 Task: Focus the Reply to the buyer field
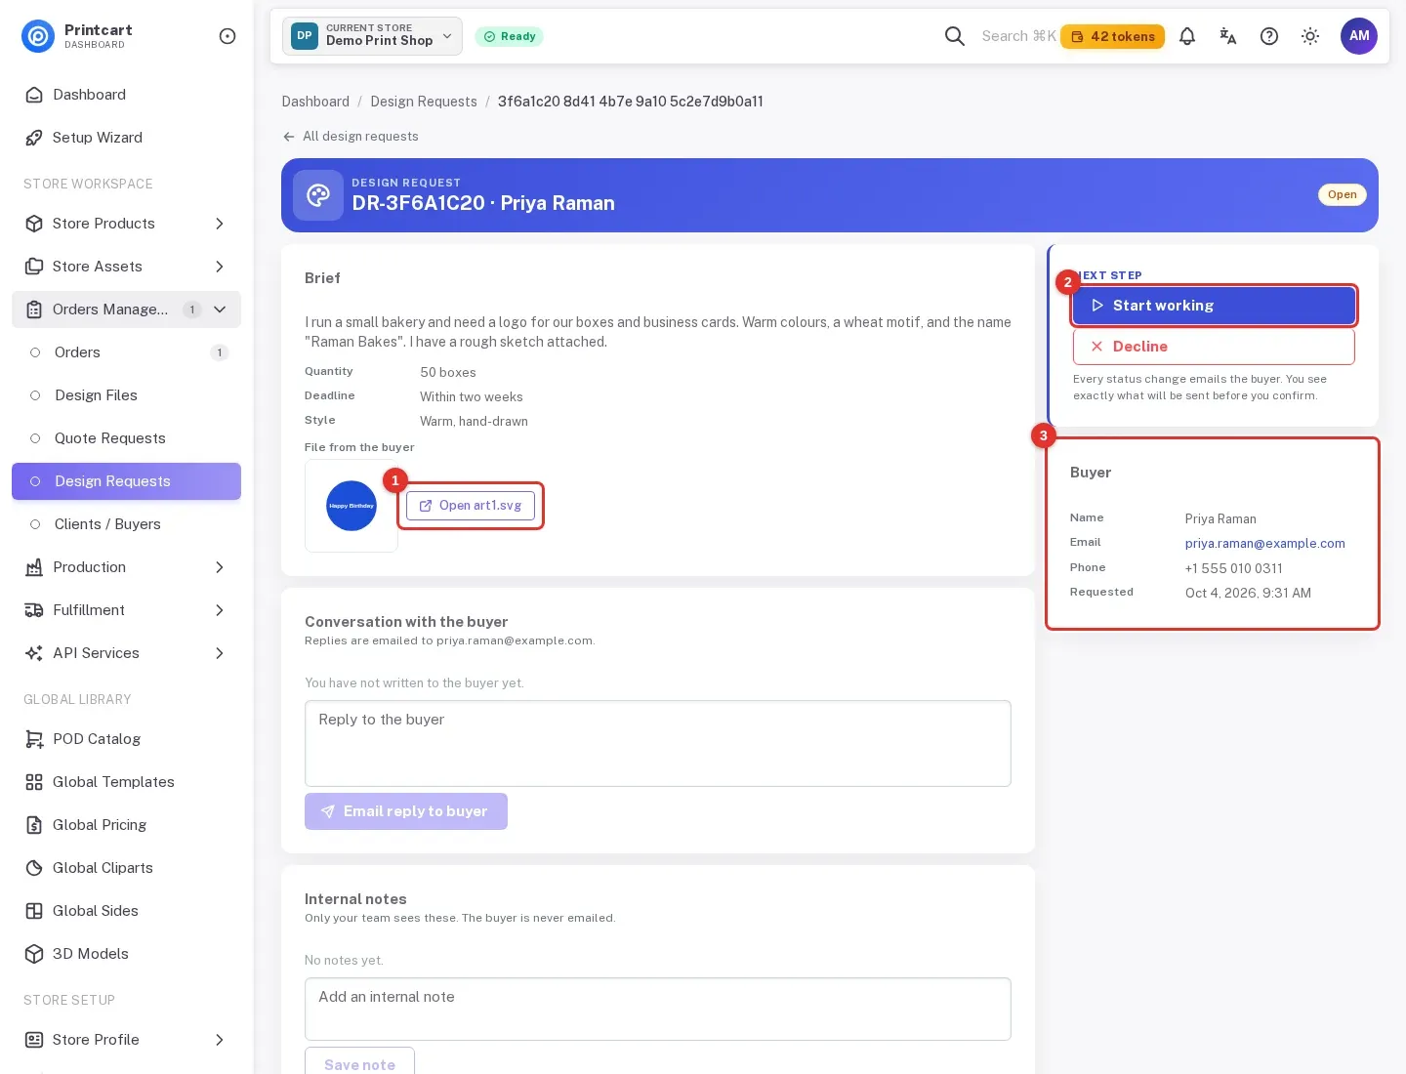point(658,743)
